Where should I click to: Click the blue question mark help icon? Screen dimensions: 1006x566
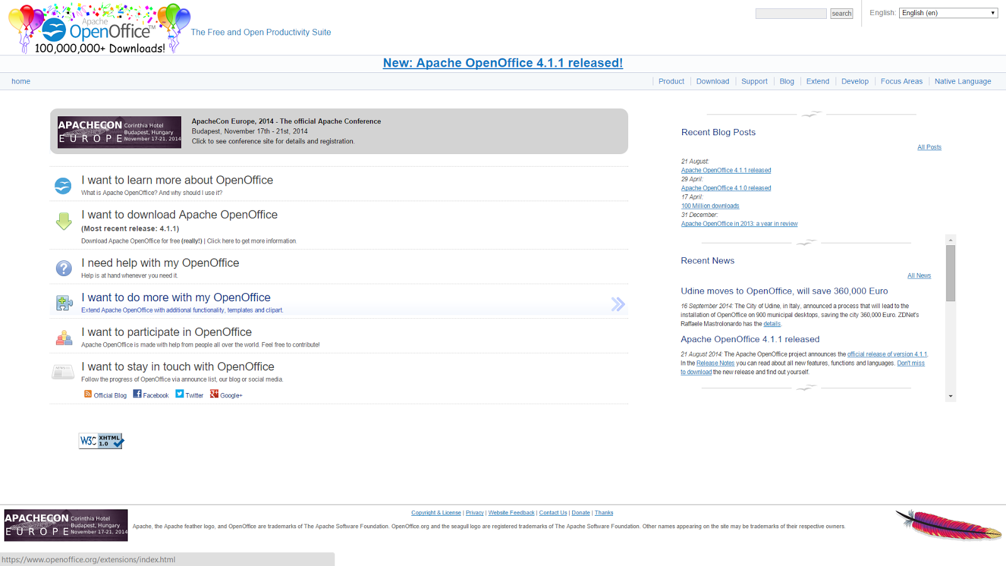click(64, 269)
